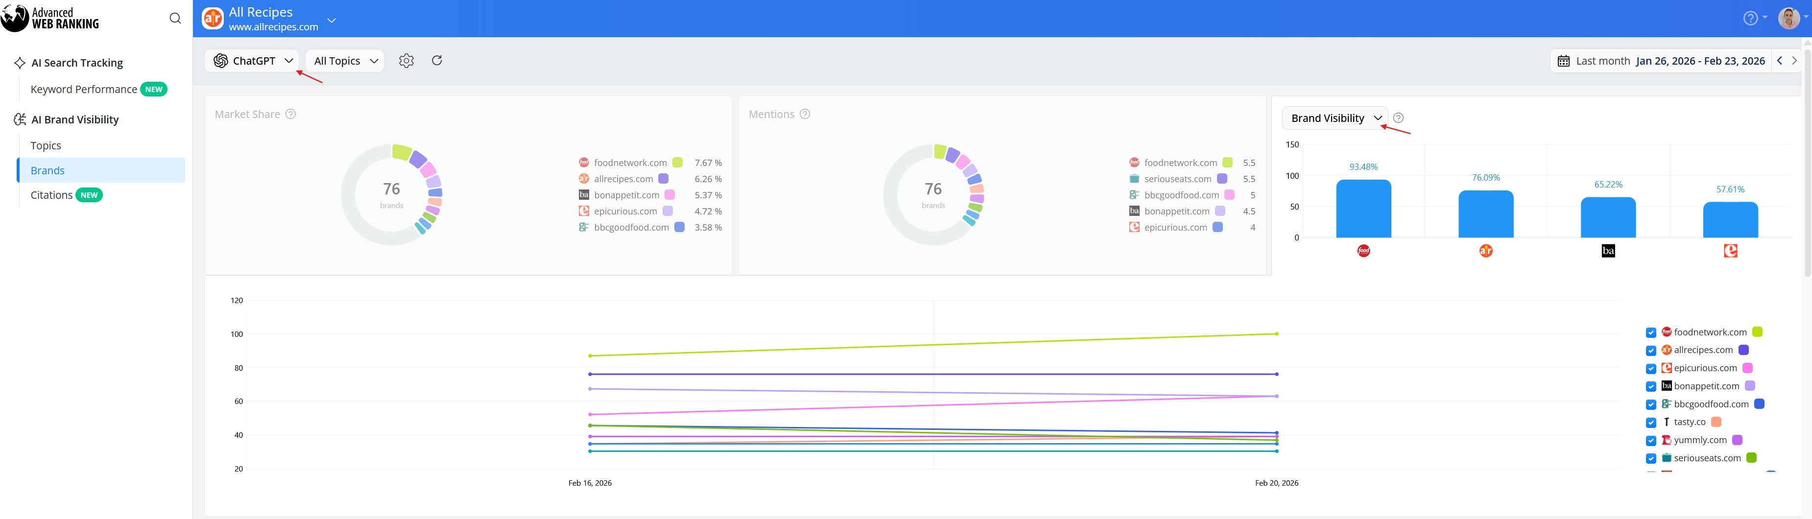Open the settings gear in toolbar
Viewport: 1812px width, 519px height.
(406, 61)
